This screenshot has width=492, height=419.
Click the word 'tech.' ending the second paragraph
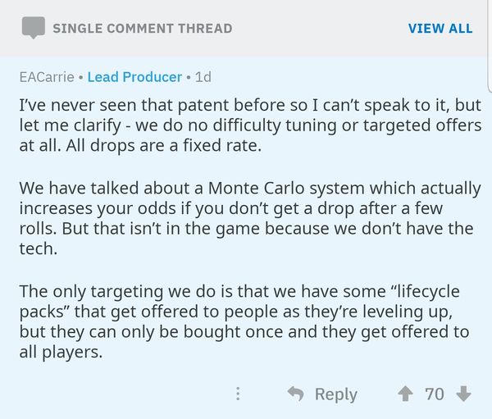coord(39,249)
